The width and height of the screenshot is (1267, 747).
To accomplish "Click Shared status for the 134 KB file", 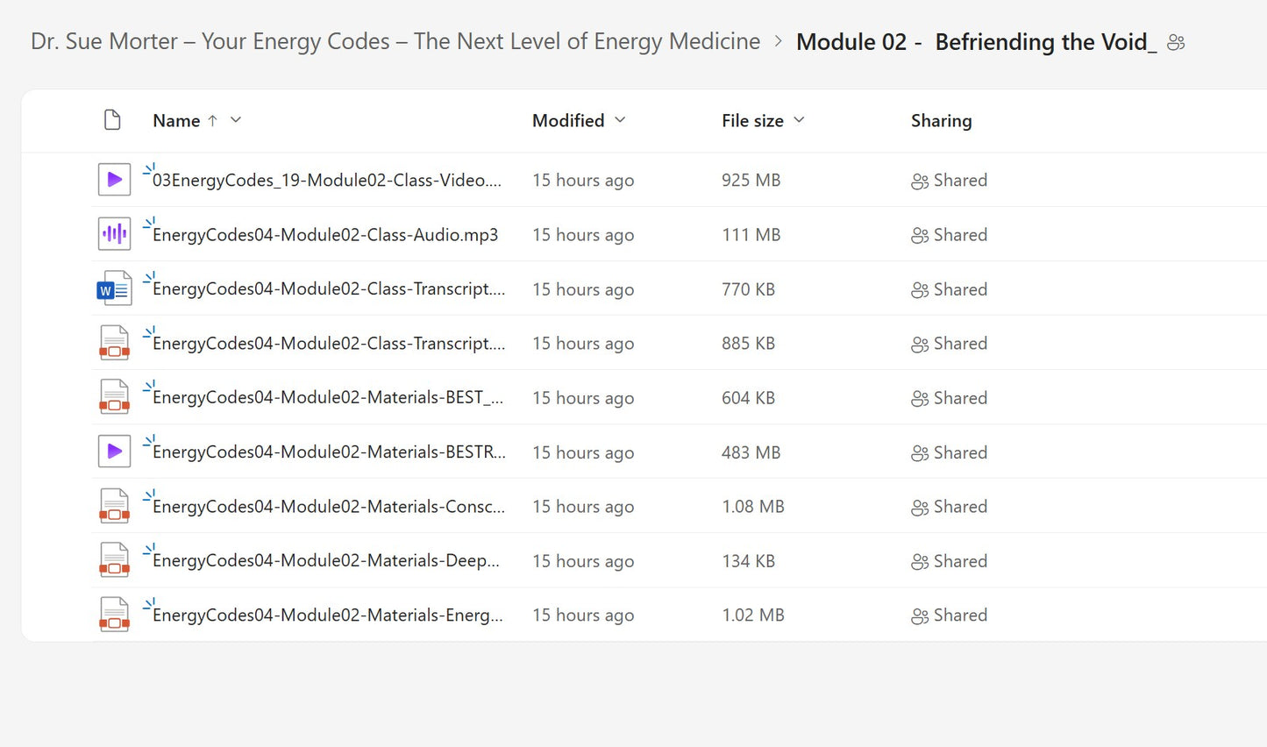I will (950, 561).
